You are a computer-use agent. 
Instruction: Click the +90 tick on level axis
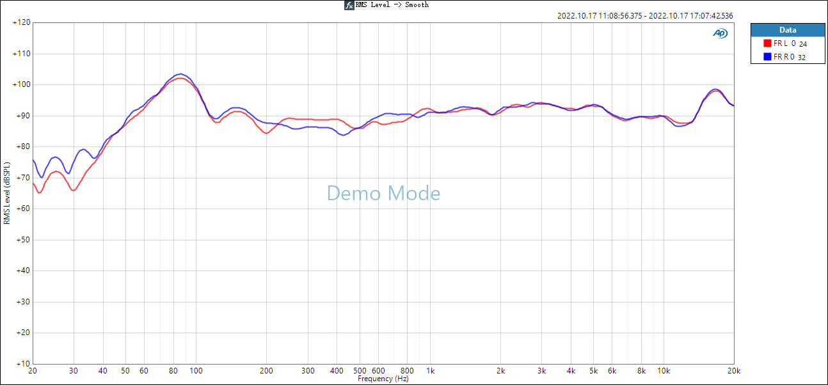pos(23,116)
